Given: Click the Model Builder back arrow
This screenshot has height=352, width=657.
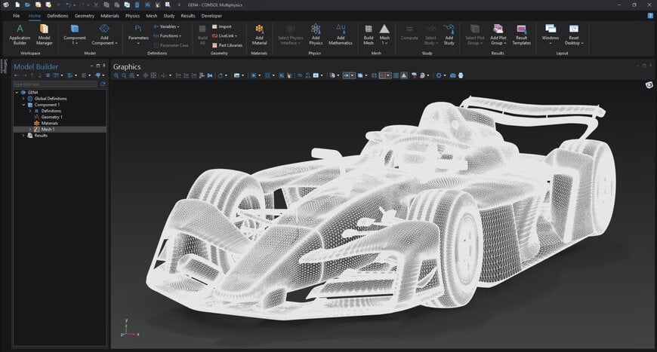Looking at the screenshot, I should click(17, 75).
